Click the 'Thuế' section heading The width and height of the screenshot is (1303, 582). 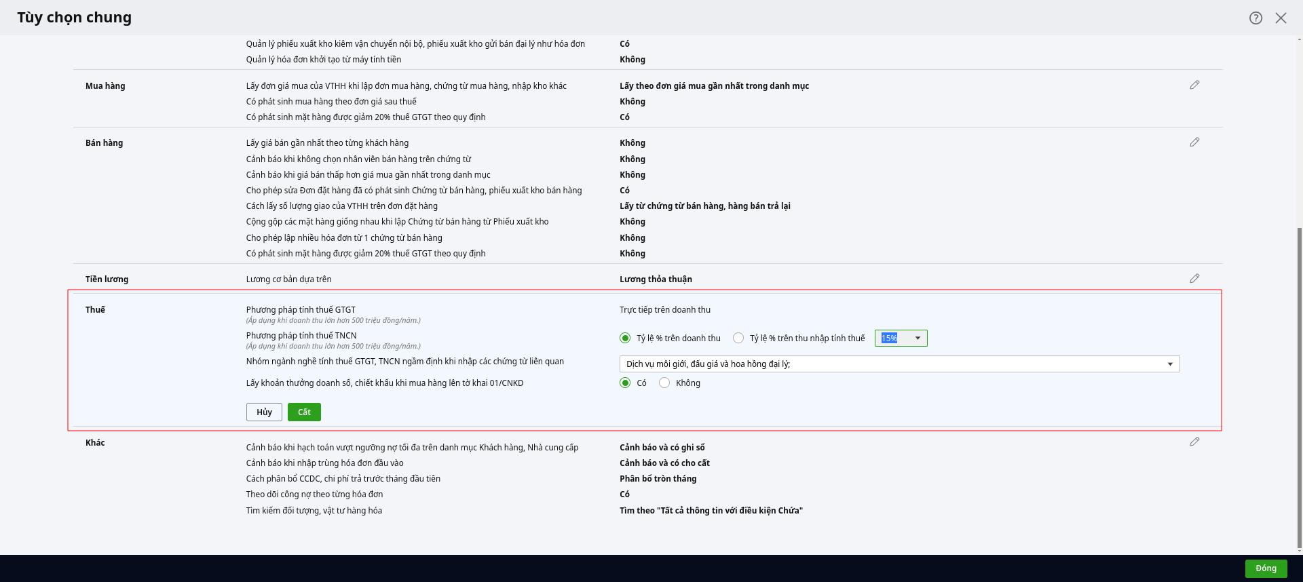95,310
